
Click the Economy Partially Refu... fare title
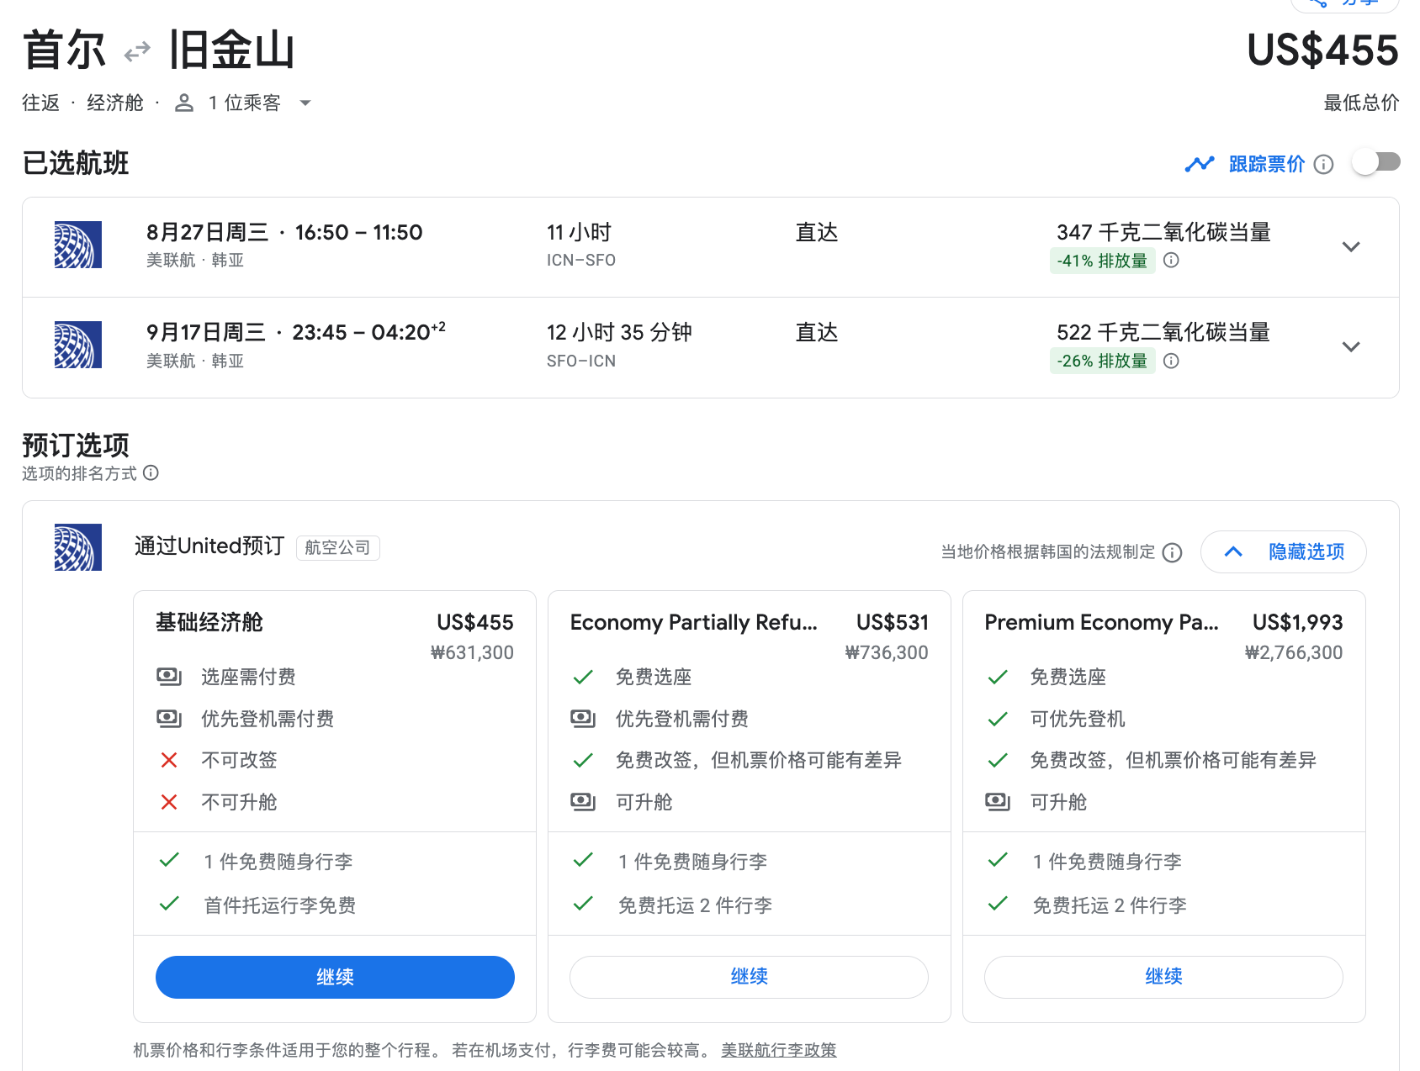694,622
